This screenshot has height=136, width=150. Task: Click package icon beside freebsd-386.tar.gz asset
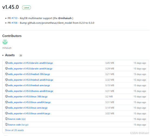click(x=6, y=74)
